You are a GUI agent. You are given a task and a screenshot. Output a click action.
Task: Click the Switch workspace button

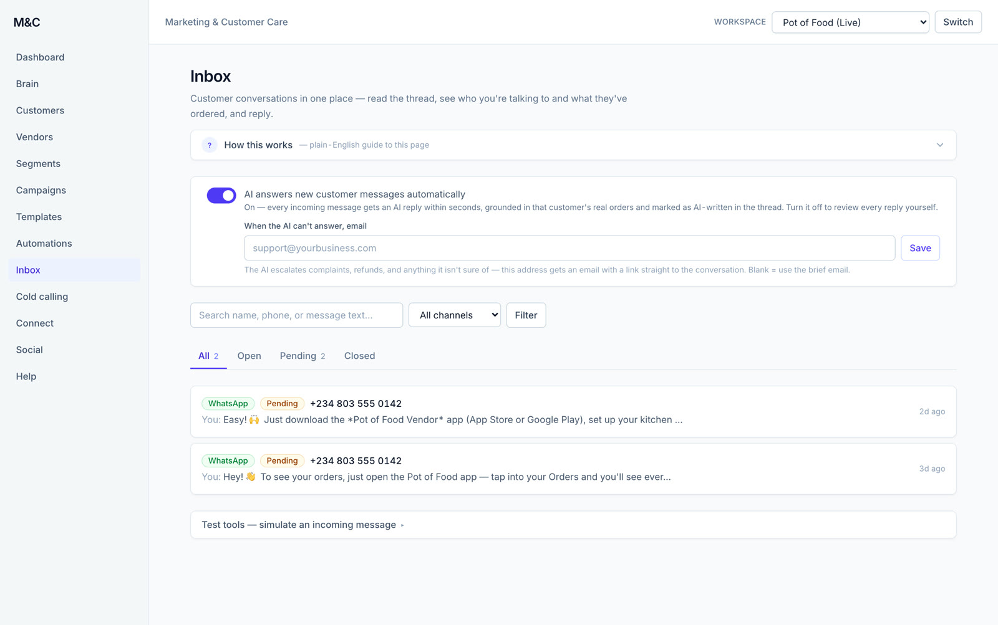click(x=958, y=22)
